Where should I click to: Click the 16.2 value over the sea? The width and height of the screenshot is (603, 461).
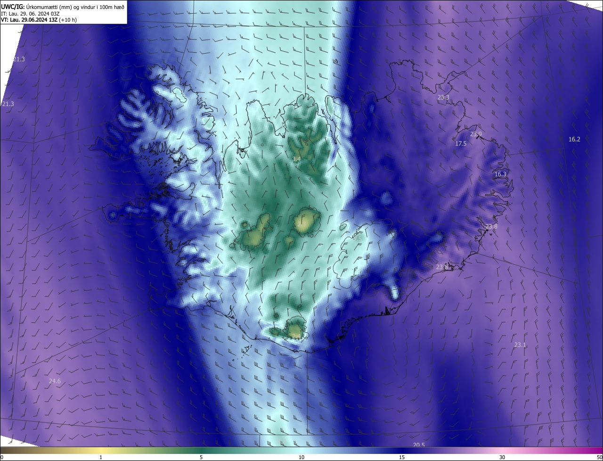point(574,139)
